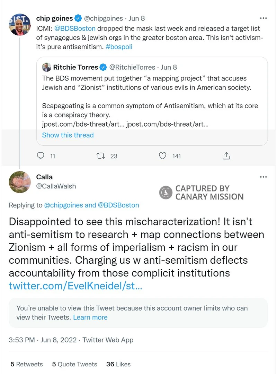This screenshot has width=277, height=374.
Task: Click the share icon on chip goines' tweet
Action: (226, 156)
